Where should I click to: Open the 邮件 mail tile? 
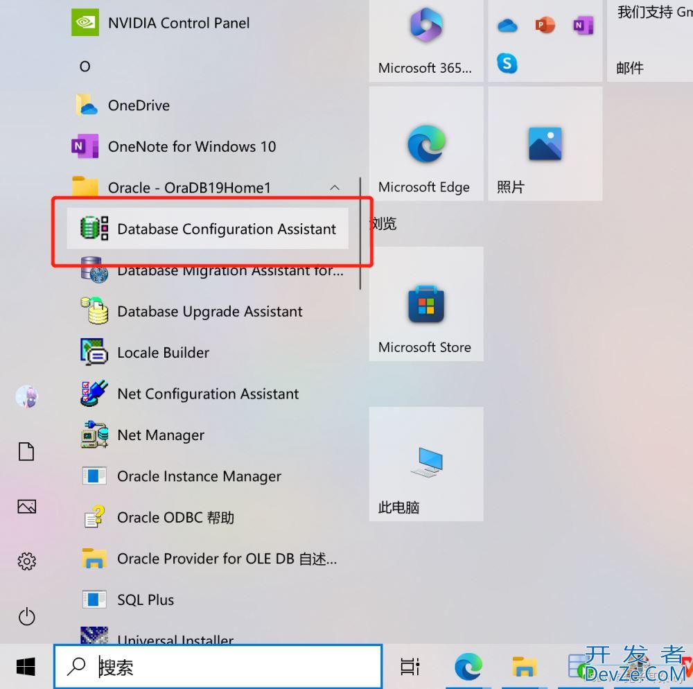pos(650,41)
